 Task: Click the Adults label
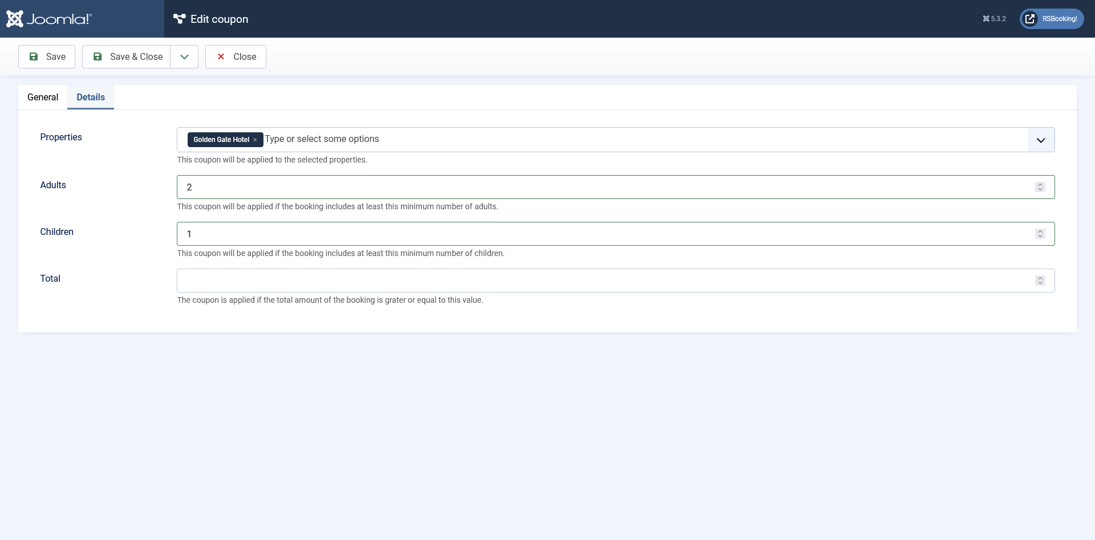click(53, 185)
